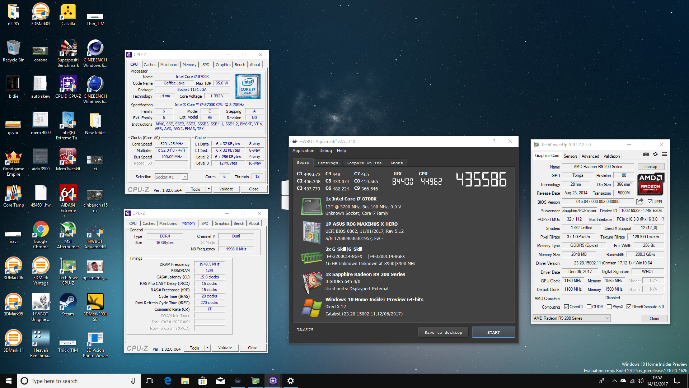
Task: Open AIDA64 Extreme desktop icon
Action: pyautogui.click(x=68, y=199)
